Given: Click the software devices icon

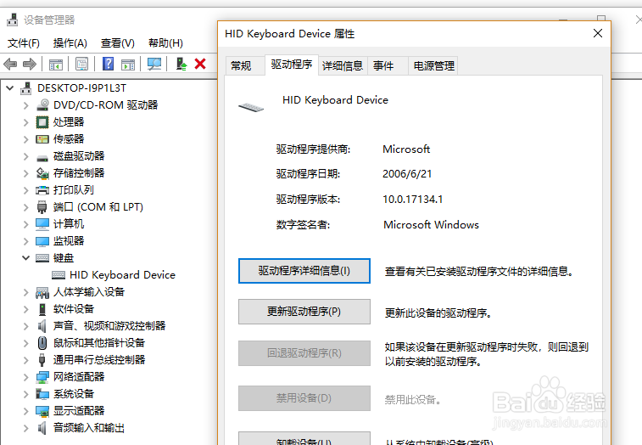Looking at the screenshot, I should 42,309.
